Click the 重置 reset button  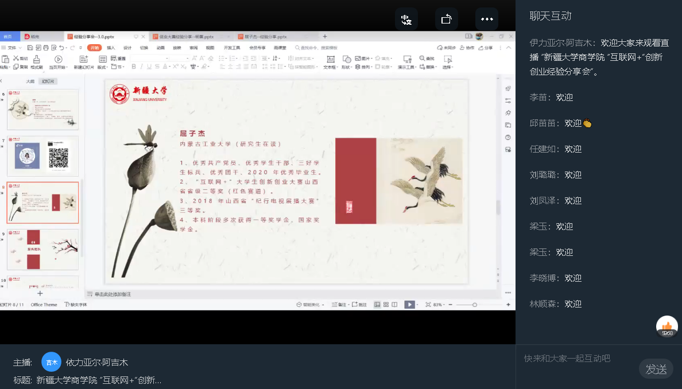click(x=118, y=59)
